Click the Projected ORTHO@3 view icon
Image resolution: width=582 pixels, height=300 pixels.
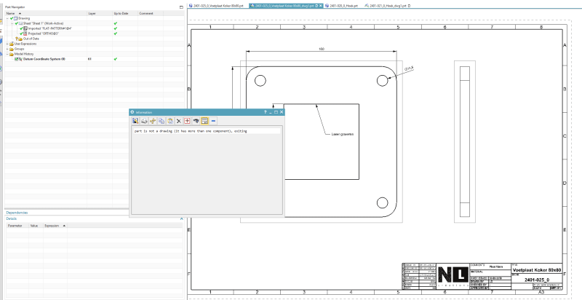pos(25,33)
